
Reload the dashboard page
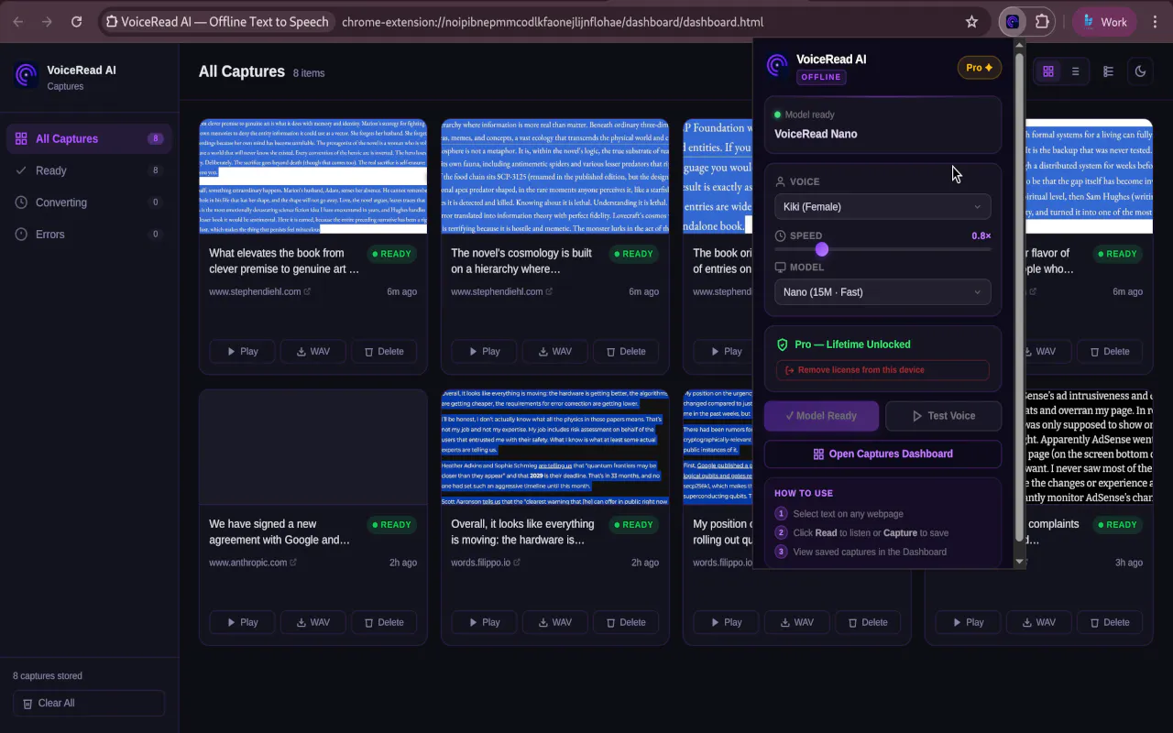pyautogui.click(x=77, y=22)
